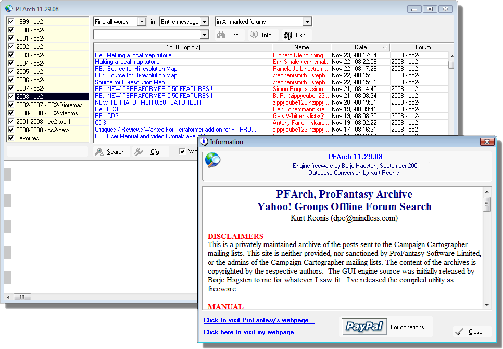This screenshot has width=503, height=349.
Task: Click the globe magnifier icon in Information dialog
Action: click(212, 160)
